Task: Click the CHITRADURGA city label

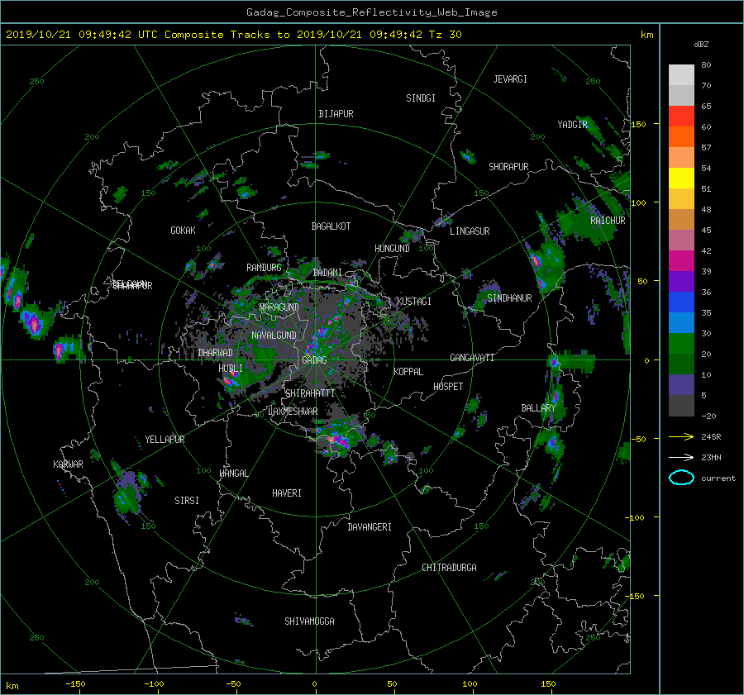Action: pyautogui.click(x=450, y=568)
